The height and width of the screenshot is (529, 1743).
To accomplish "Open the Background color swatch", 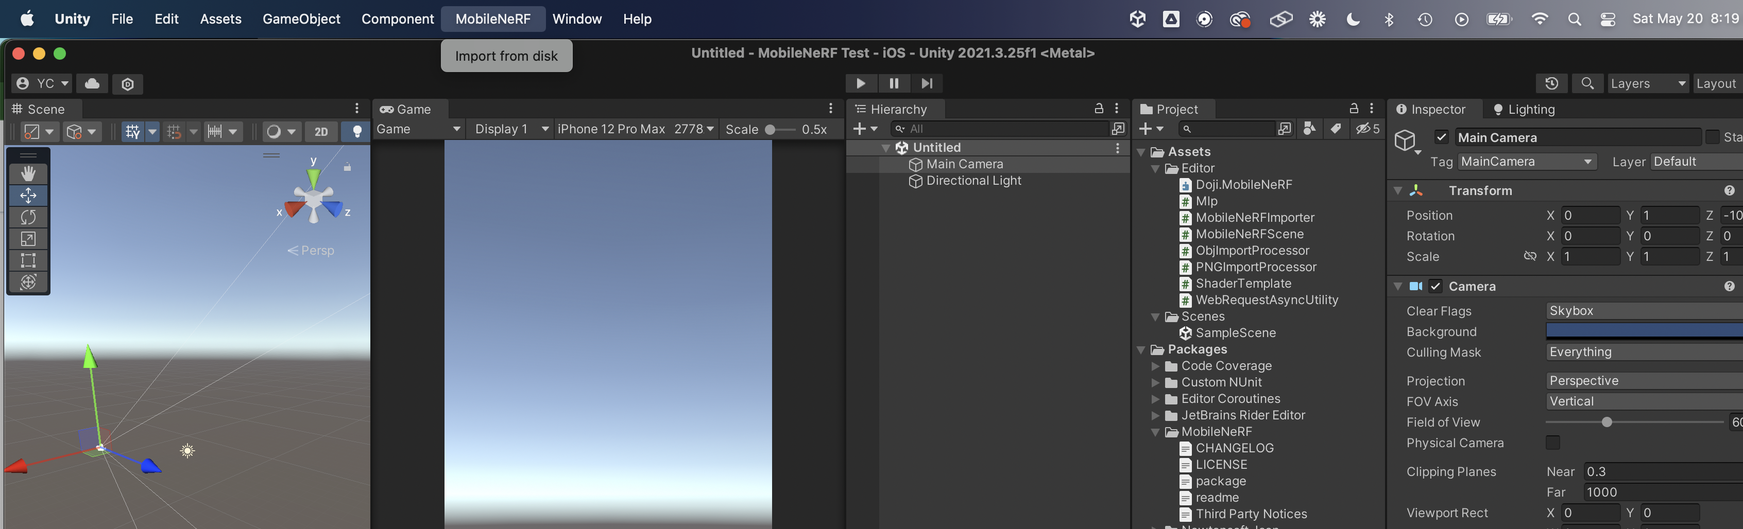I will tap(1644, 331).
